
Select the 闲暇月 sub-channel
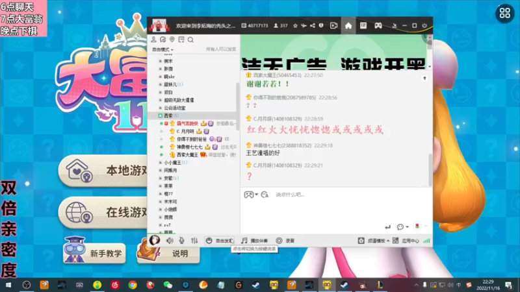coord(170,171)
